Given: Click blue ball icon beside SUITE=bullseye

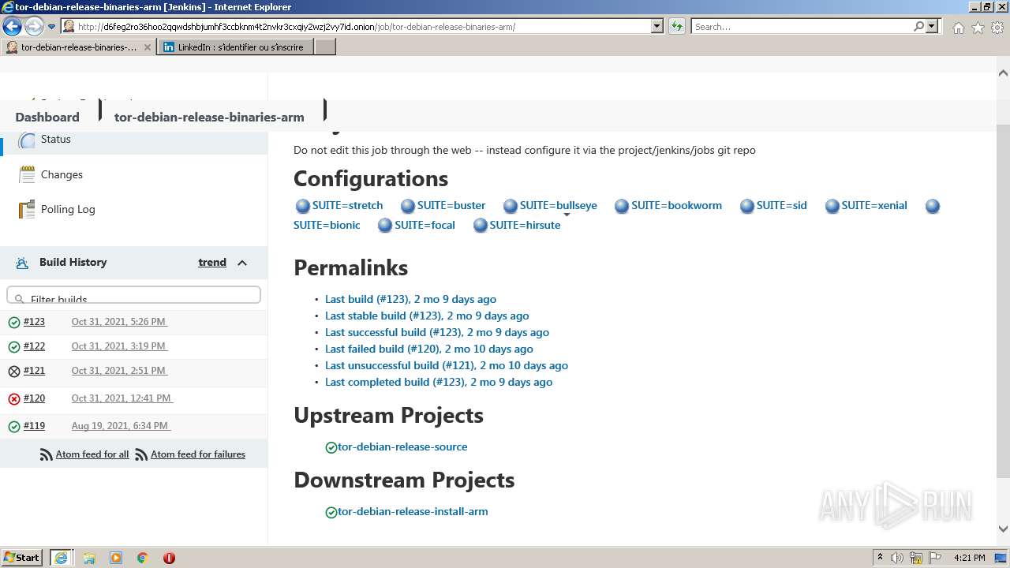Looking at the screenshot, I should [x=511, y=206].
